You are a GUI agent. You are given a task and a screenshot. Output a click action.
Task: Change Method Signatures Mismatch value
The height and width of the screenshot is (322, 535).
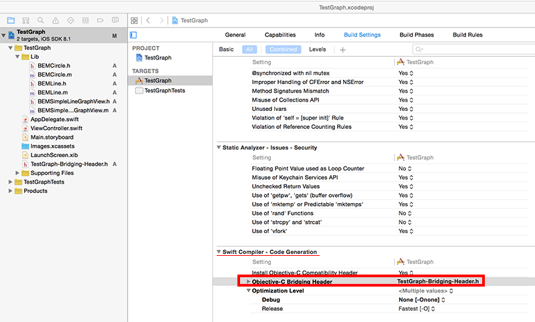tap(406, 91)
